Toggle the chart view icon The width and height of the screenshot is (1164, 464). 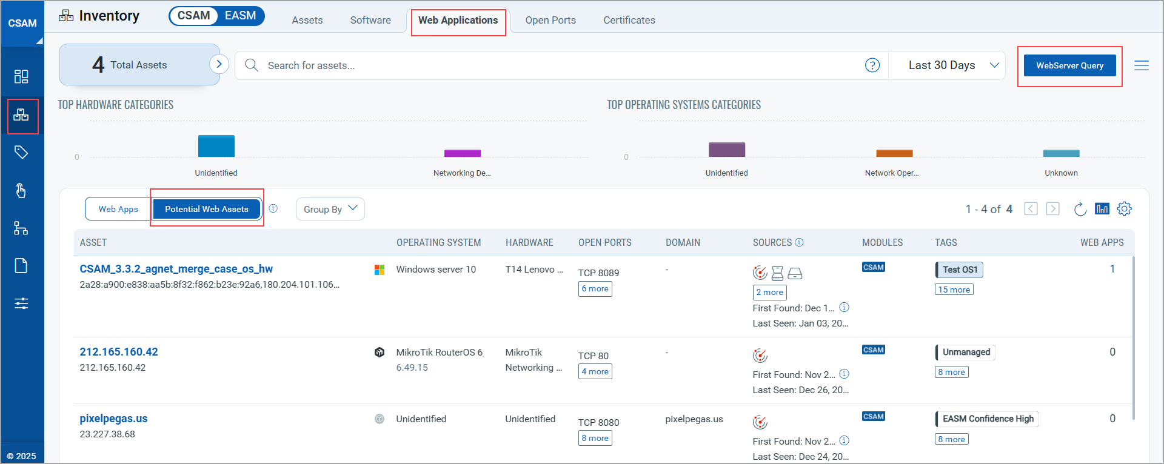coord(1102,209)
